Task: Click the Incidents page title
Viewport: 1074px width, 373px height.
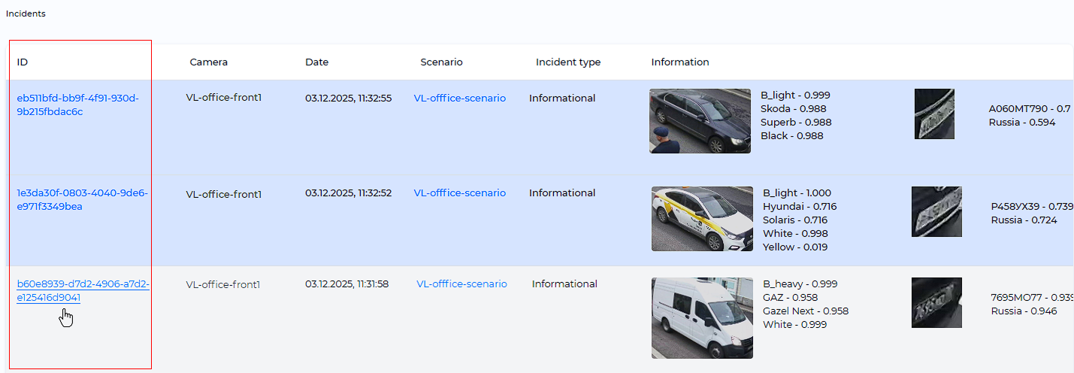Action: pyautogui.click(x=26, y=14)
